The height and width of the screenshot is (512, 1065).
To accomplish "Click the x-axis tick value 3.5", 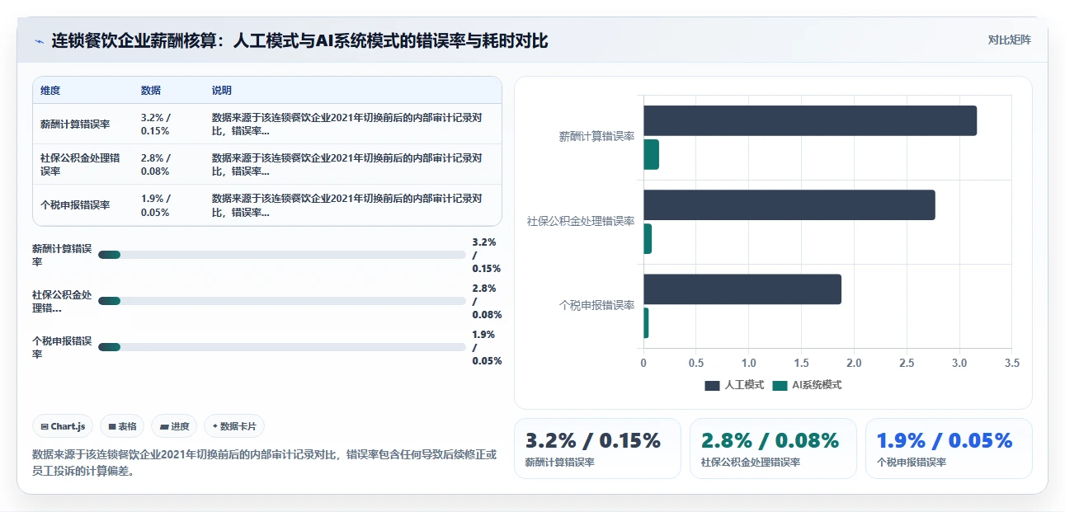I will pos(1011,363).
